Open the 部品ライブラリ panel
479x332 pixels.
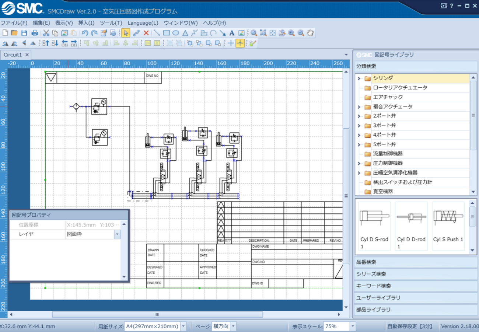pos(416,310)
